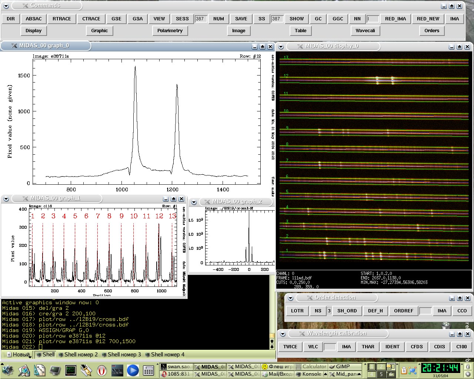Viewport: 474px width, 379px height.
Task: Launch calculator icon from panel
Action: [148, 370]
